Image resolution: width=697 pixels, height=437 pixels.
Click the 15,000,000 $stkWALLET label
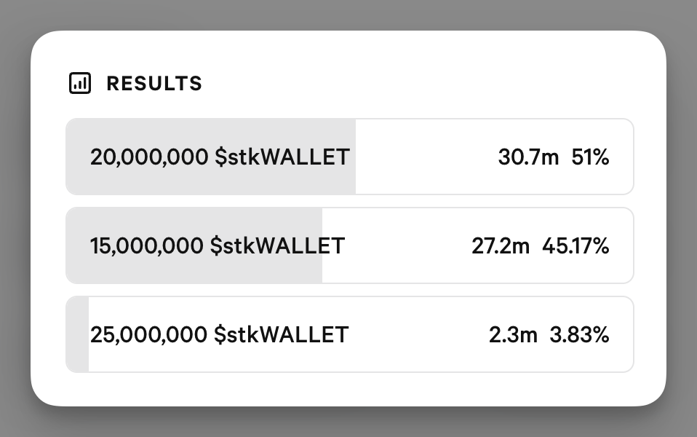click(x=218, y=245)
